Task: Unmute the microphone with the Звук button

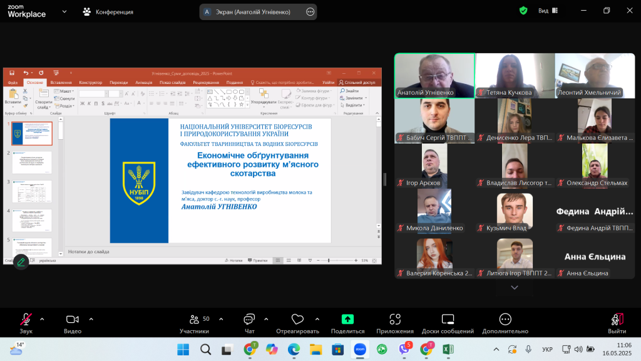Action: click(x=26, y=320)
